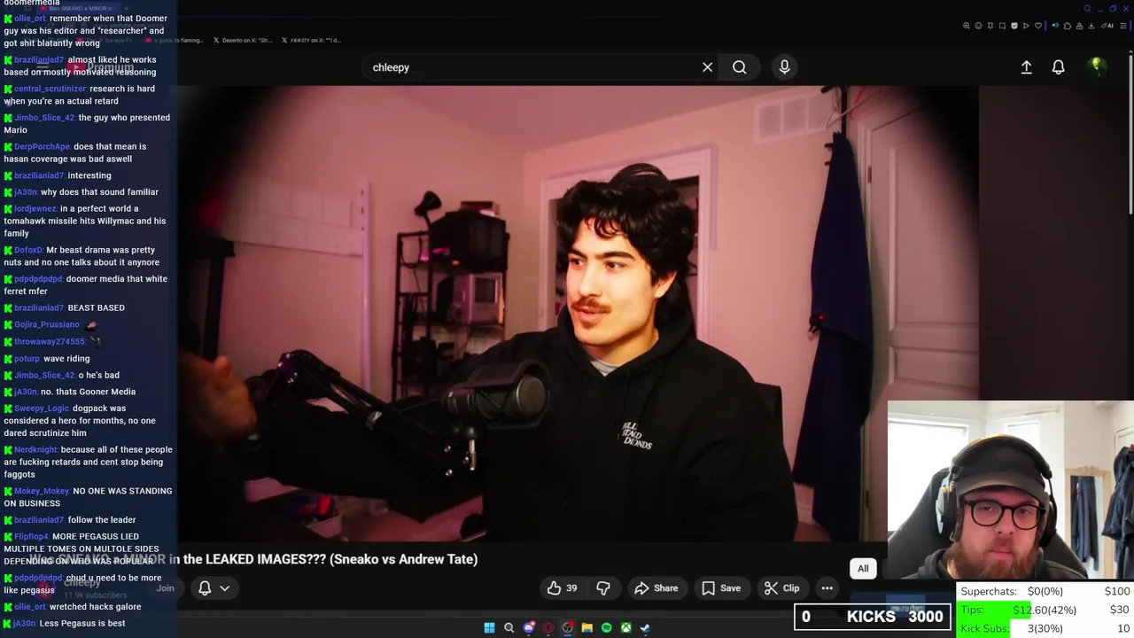Screen dimensions: 1134x638
Task: Open the browser profile icon
Action: (1079, 26)
